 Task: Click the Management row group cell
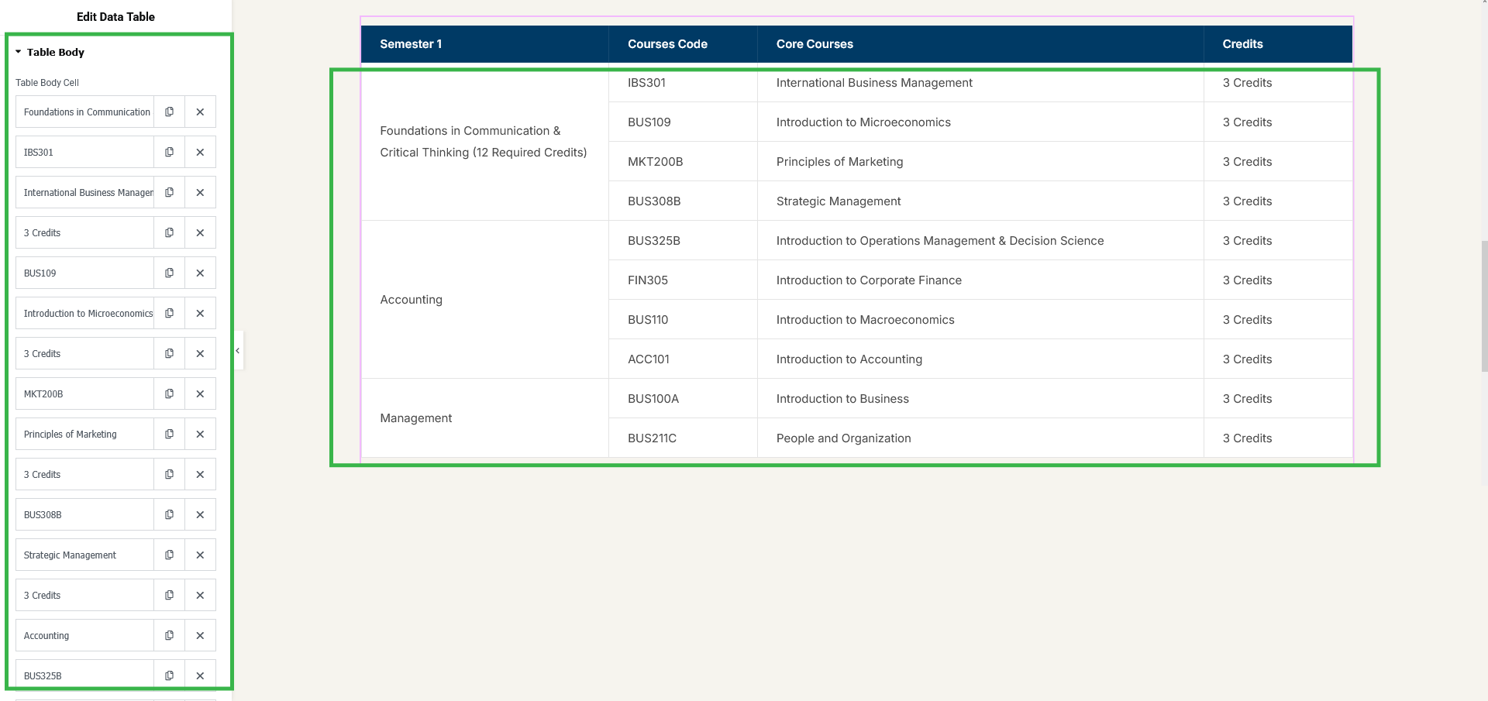click(x=416, y=418)
